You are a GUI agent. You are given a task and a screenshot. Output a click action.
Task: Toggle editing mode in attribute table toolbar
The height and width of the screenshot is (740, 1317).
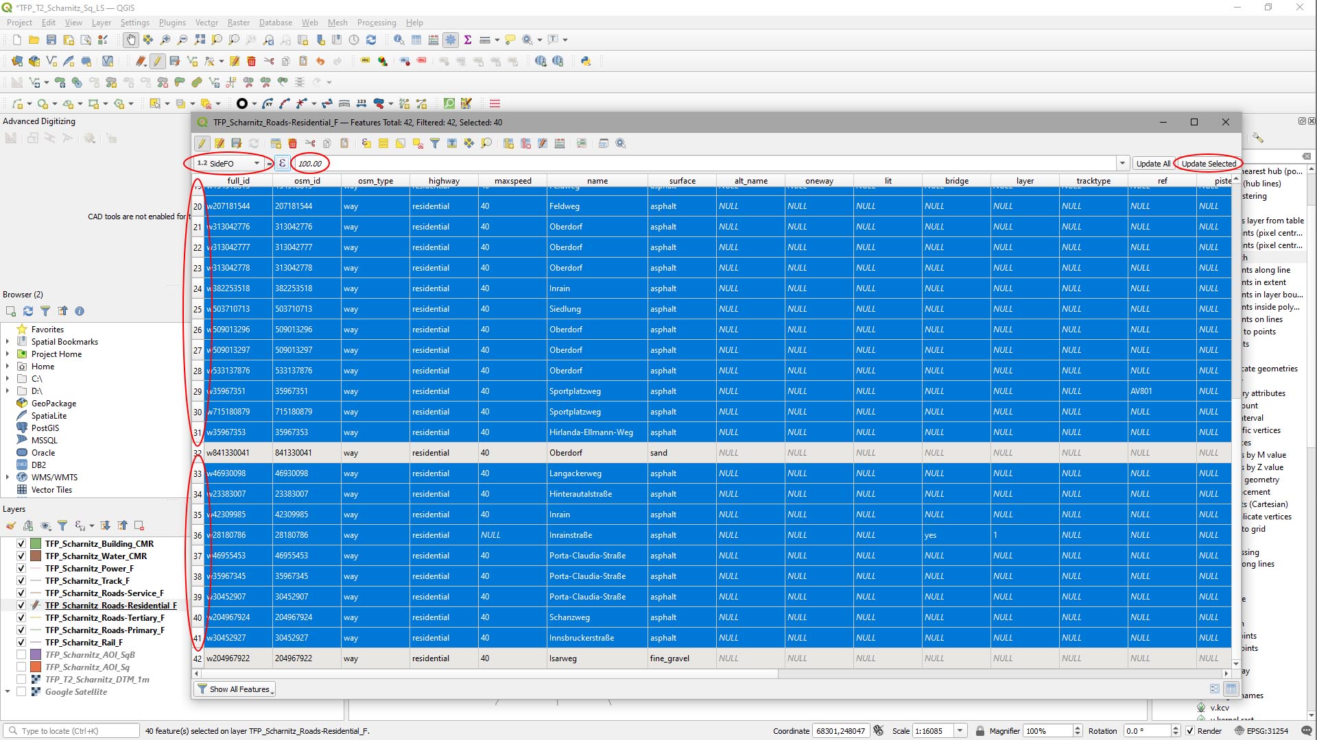(202, 143)
